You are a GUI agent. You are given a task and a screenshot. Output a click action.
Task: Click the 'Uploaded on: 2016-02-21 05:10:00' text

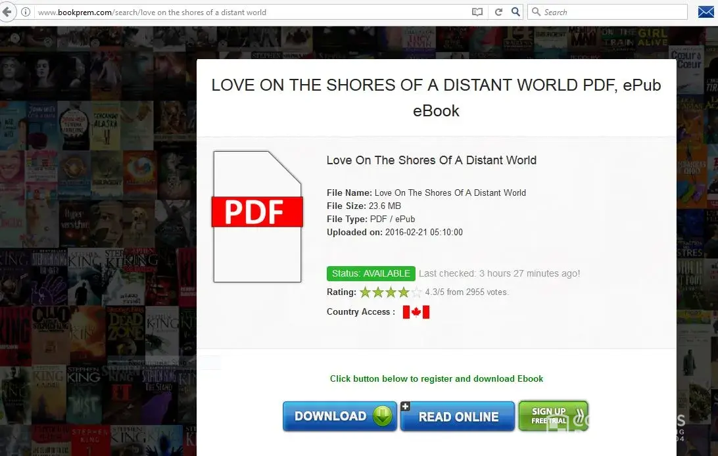(395, 233)
